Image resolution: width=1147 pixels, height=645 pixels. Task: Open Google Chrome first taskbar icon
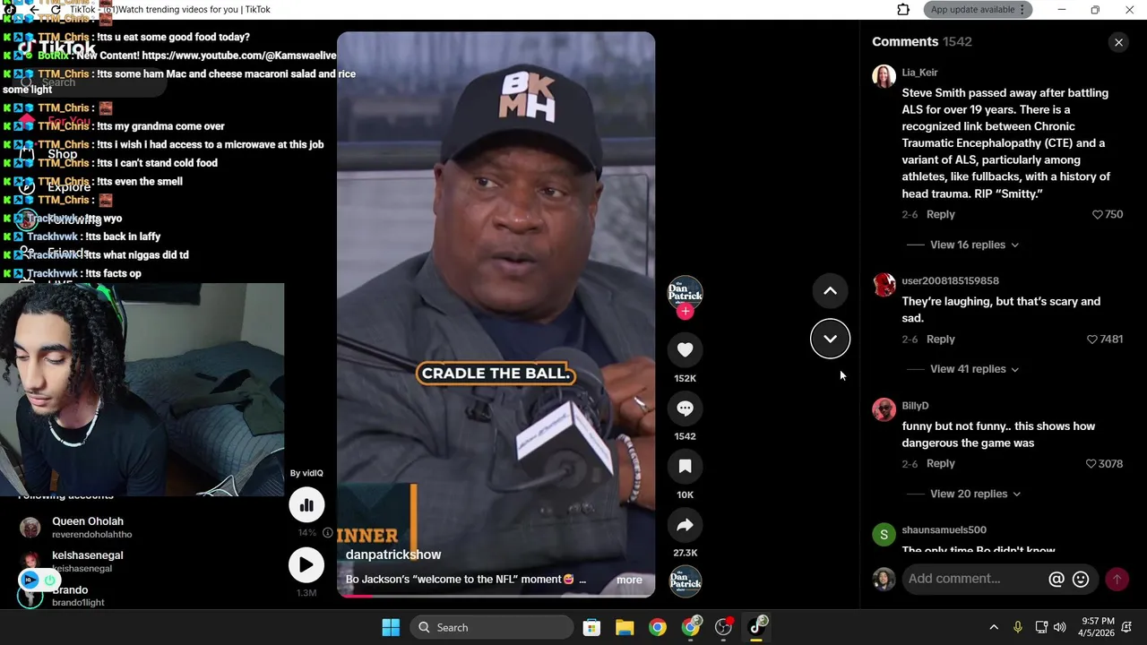coord(658,627)
